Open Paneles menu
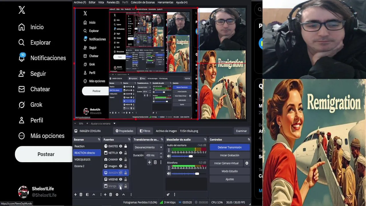 click(x=113, y=2)
